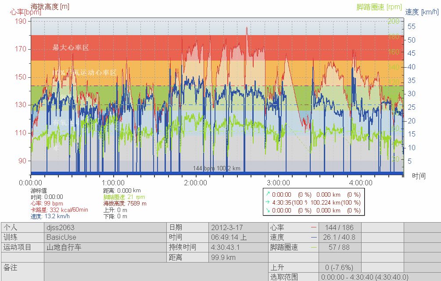Click the 55 speed axis tick

(412, 26)
